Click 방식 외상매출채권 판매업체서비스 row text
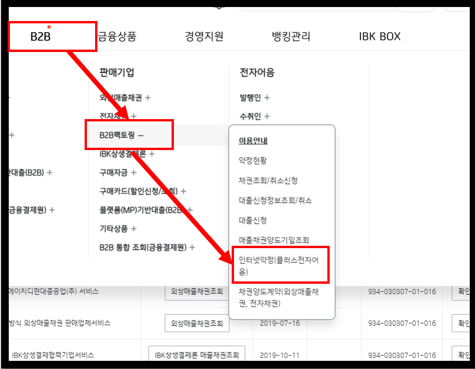The width and height of the screenshot is (475, 369). [x=60, y=323]
